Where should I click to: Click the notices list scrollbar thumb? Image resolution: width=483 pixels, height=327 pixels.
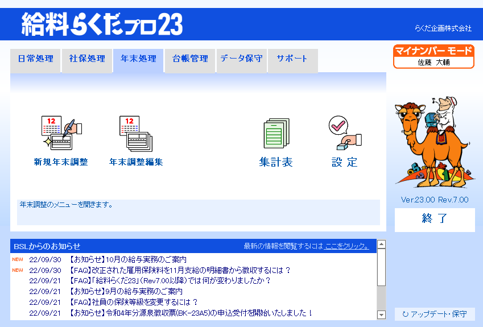381,267
